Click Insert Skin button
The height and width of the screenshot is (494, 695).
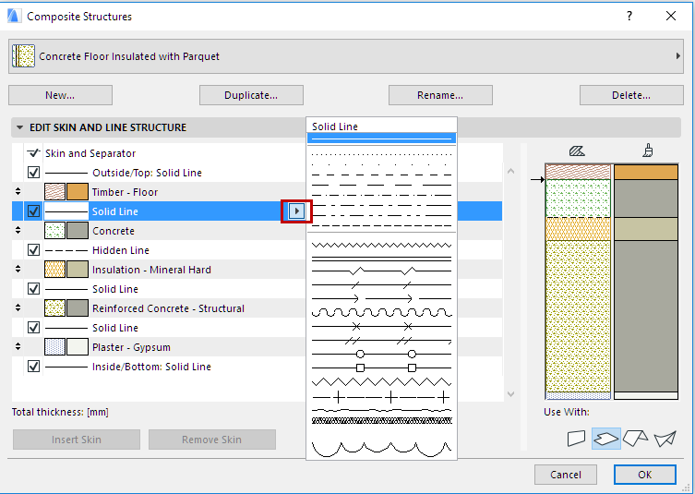pyautogui.click(x=77, y=440)
